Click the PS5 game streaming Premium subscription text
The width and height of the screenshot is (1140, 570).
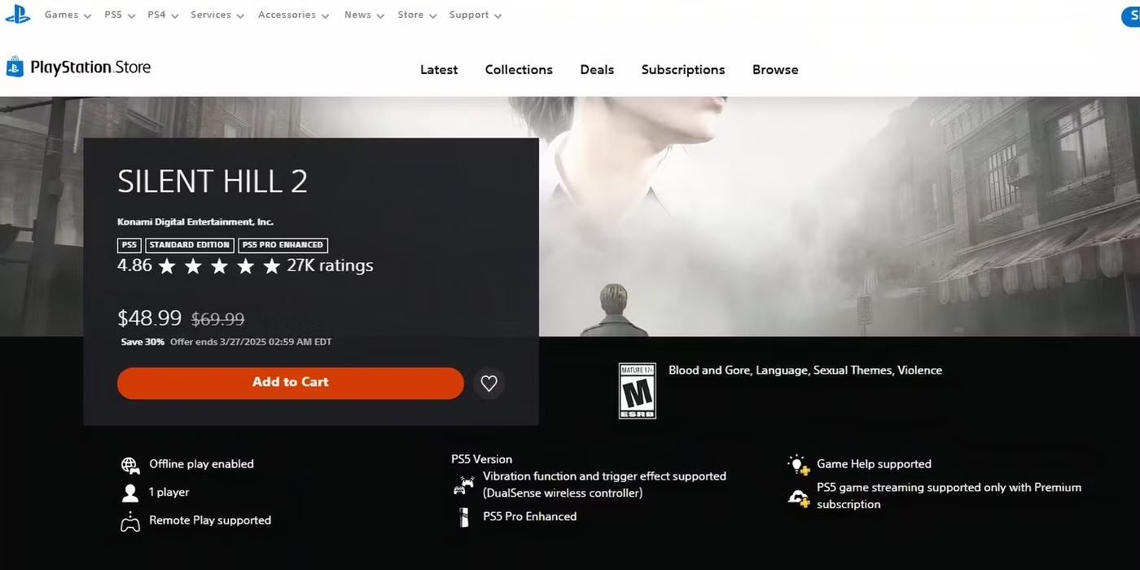point(949,496)
